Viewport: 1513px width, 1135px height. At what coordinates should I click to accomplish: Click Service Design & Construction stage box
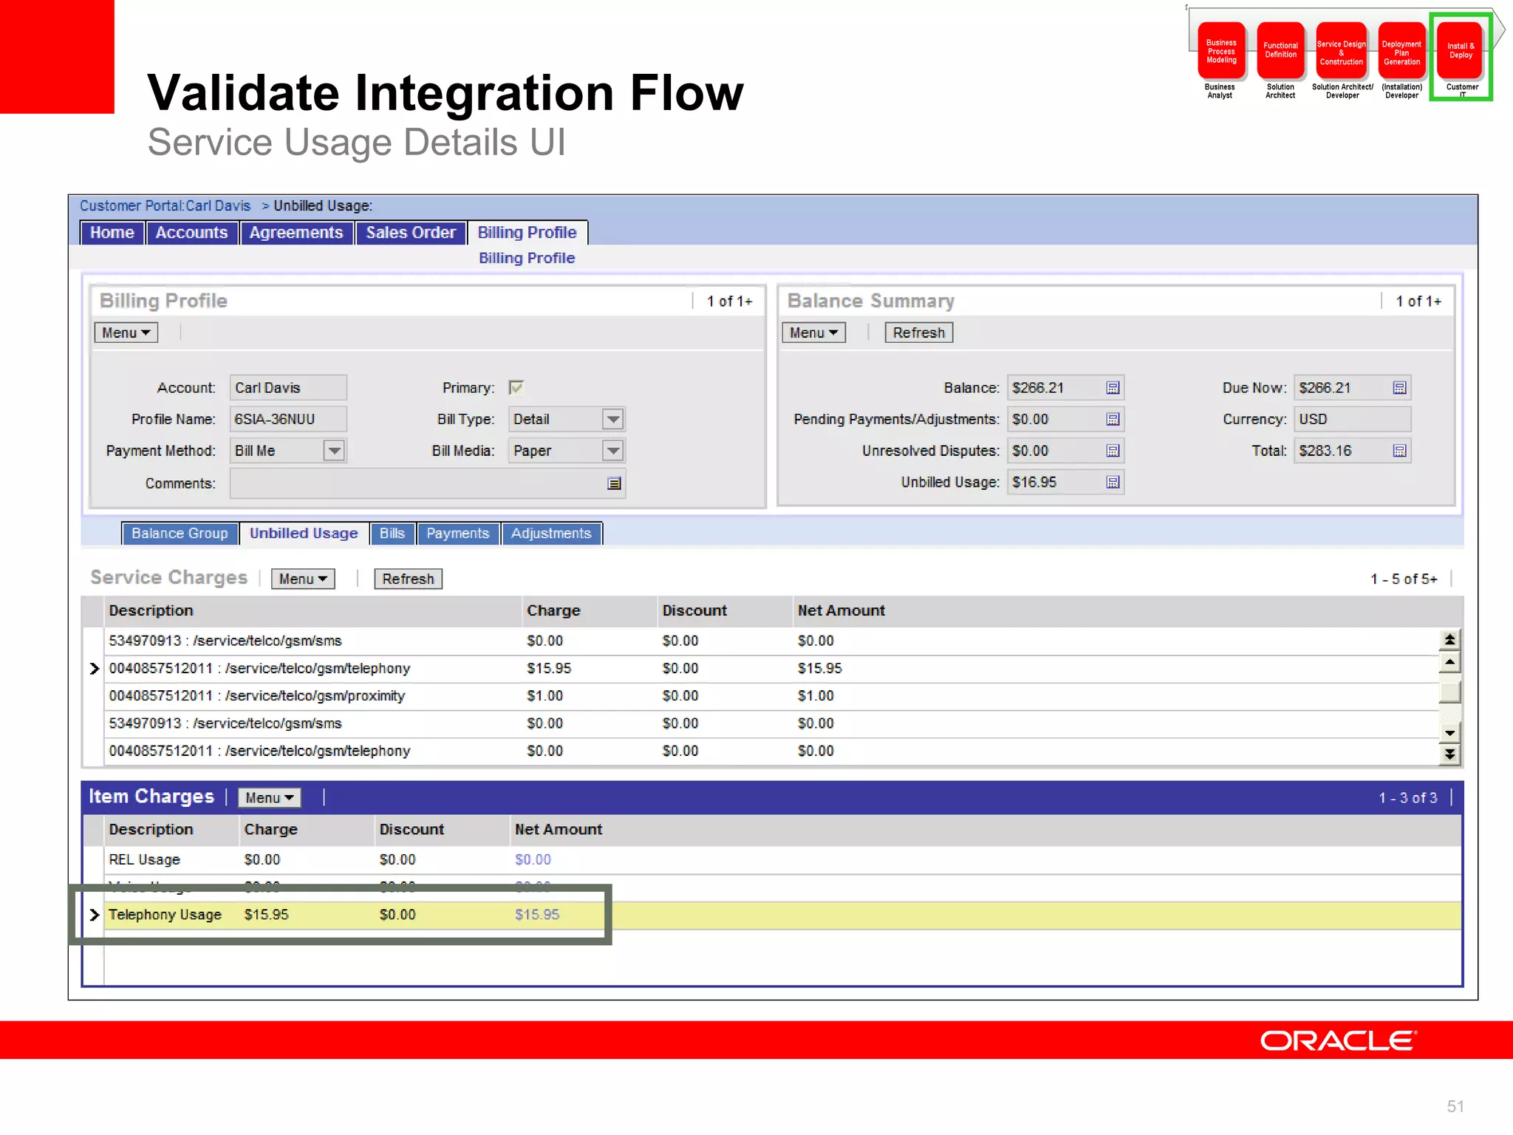[x=1341, y=51]
